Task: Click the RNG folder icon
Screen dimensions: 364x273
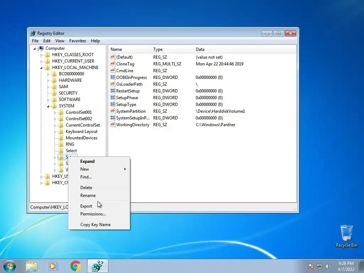Action: 61,144
